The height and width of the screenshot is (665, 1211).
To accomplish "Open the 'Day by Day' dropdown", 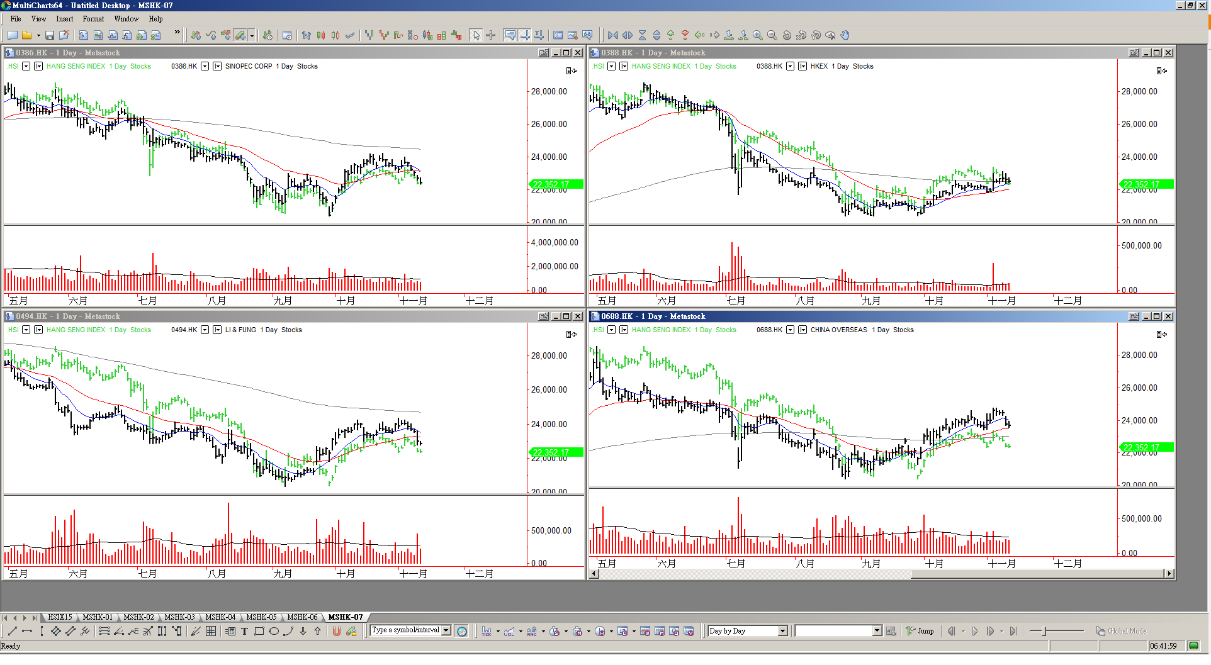I will tap(783, 631).
